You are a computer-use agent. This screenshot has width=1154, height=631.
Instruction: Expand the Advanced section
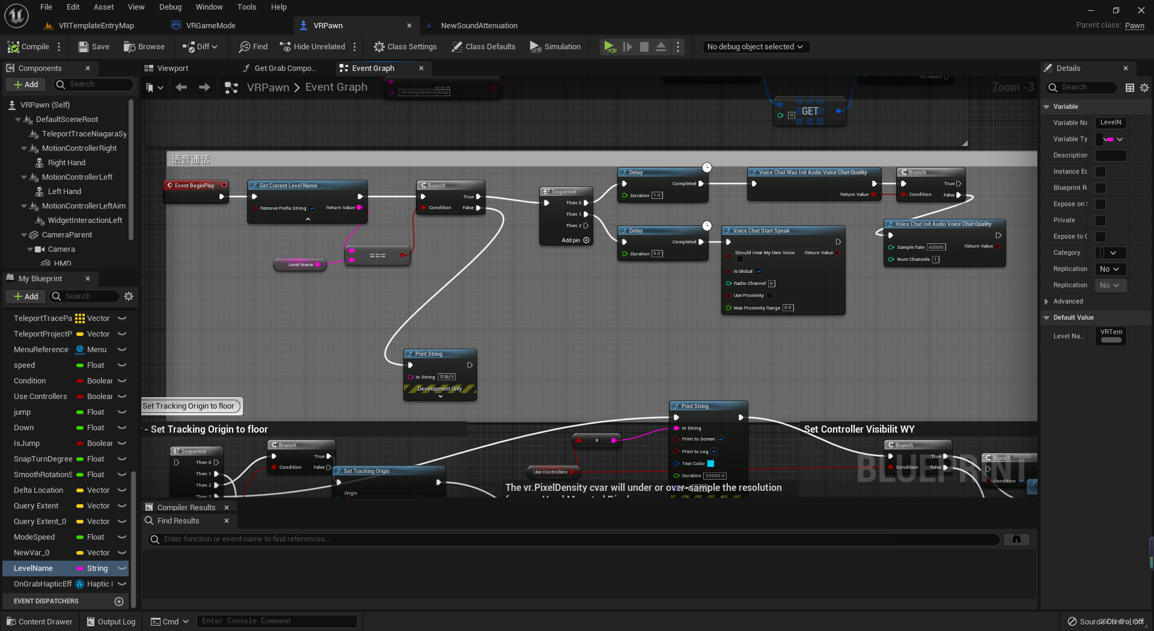tap(1046, 302)
